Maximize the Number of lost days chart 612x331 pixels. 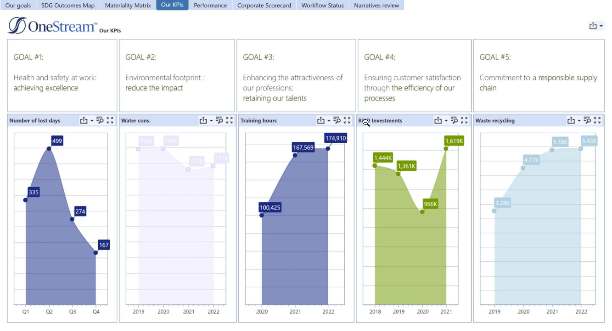point(110,121)
